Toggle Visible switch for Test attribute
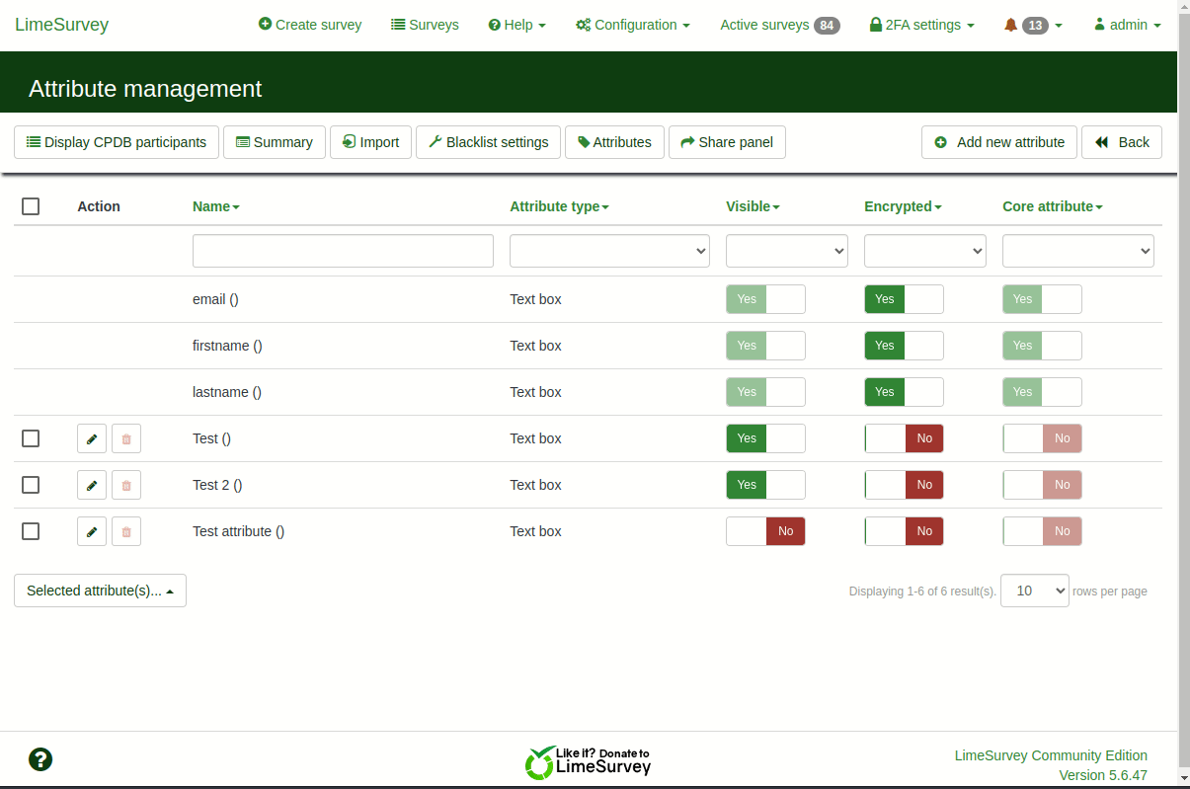1190x789 pixels. coord(765,531)
